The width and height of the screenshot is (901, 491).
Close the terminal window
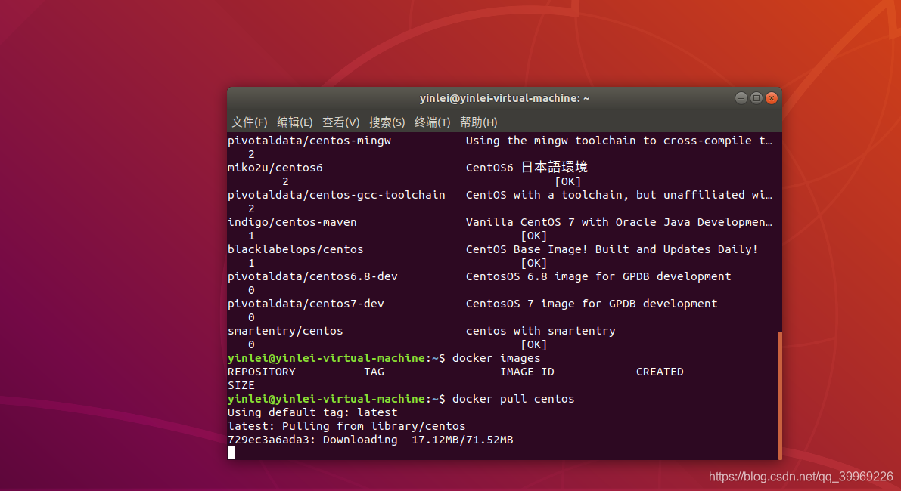772,98
